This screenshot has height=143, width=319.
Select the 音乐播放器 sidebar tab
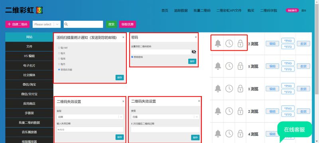point(29,132)
